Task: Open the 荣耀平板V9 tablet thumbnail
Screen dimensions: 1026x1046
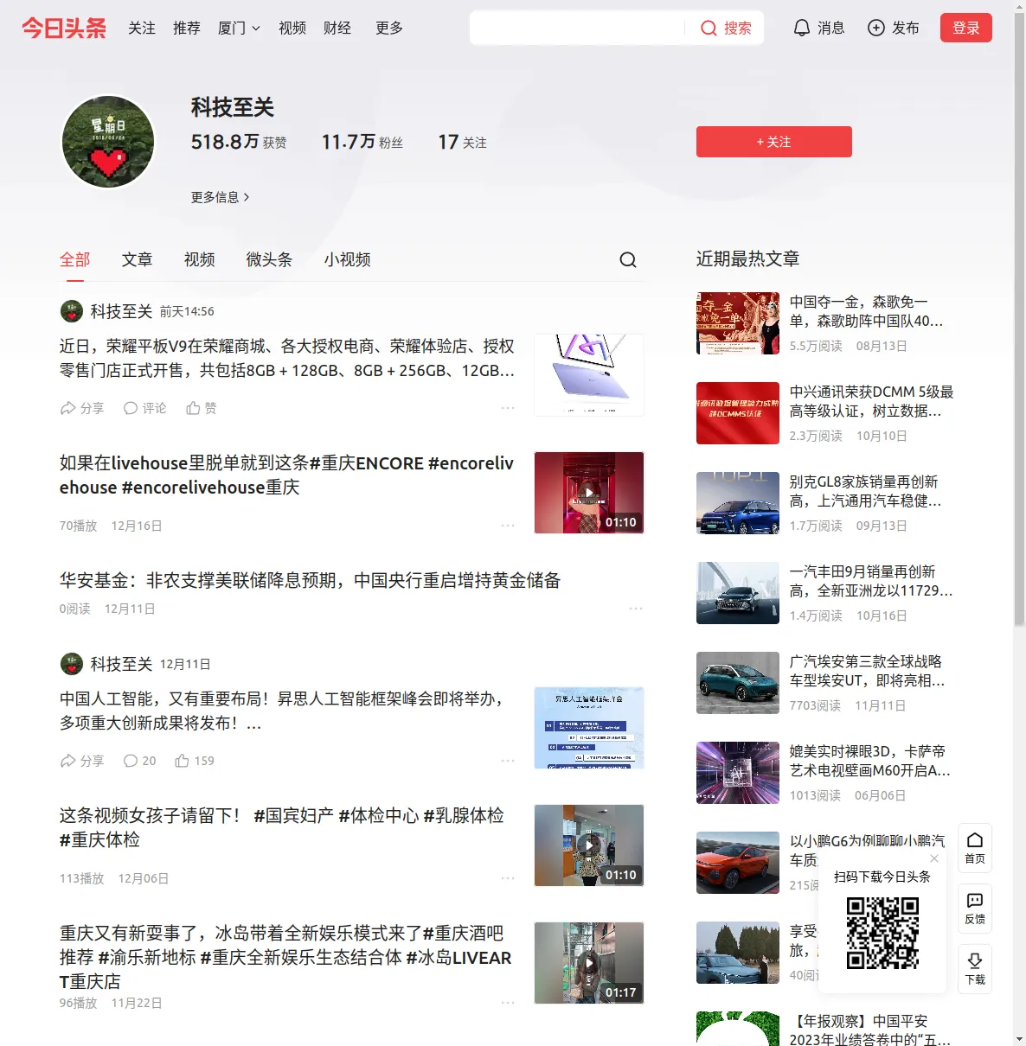Action: (589, 375)
